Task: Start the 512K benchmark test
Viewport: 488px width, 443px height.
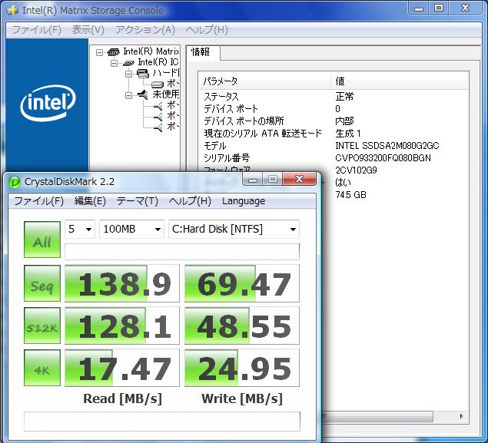Action: pyautogui.click(x=42, y=326)
